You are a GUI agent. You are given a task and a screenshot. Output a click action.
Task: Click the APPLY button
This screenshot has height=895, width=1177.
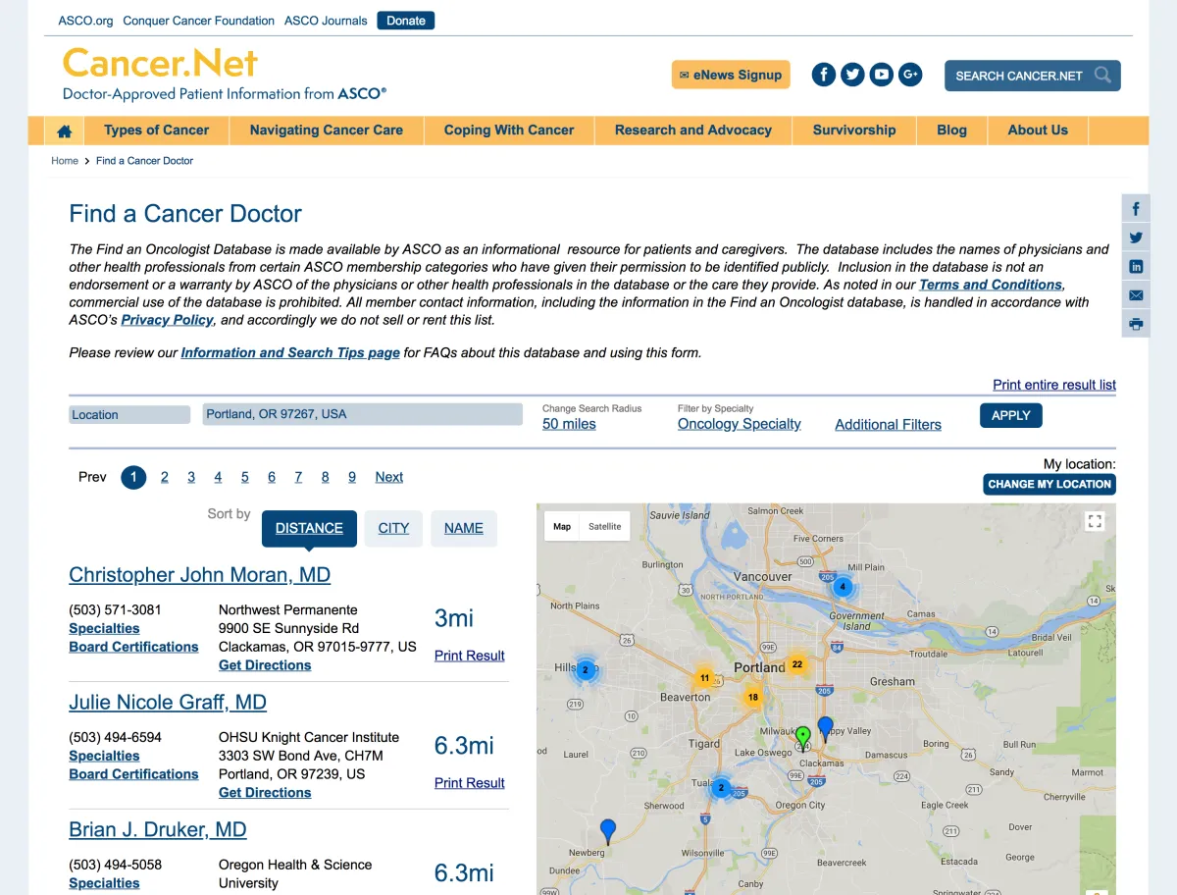tap(1010, 415)
